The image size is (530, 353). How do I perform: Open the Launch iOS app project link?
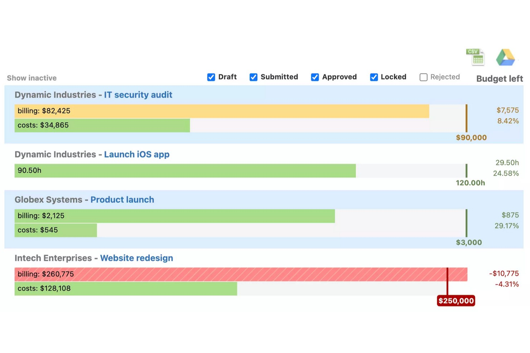(137, 155)
